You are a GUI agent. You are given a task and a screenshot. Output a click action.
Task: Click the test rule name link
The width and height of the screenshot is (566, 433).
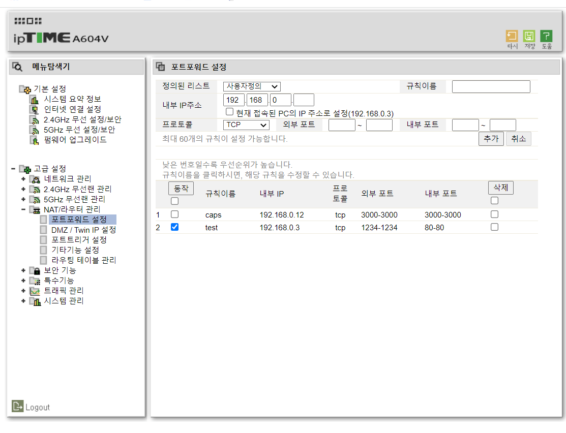pyautogui.click(x=212, y=228)
